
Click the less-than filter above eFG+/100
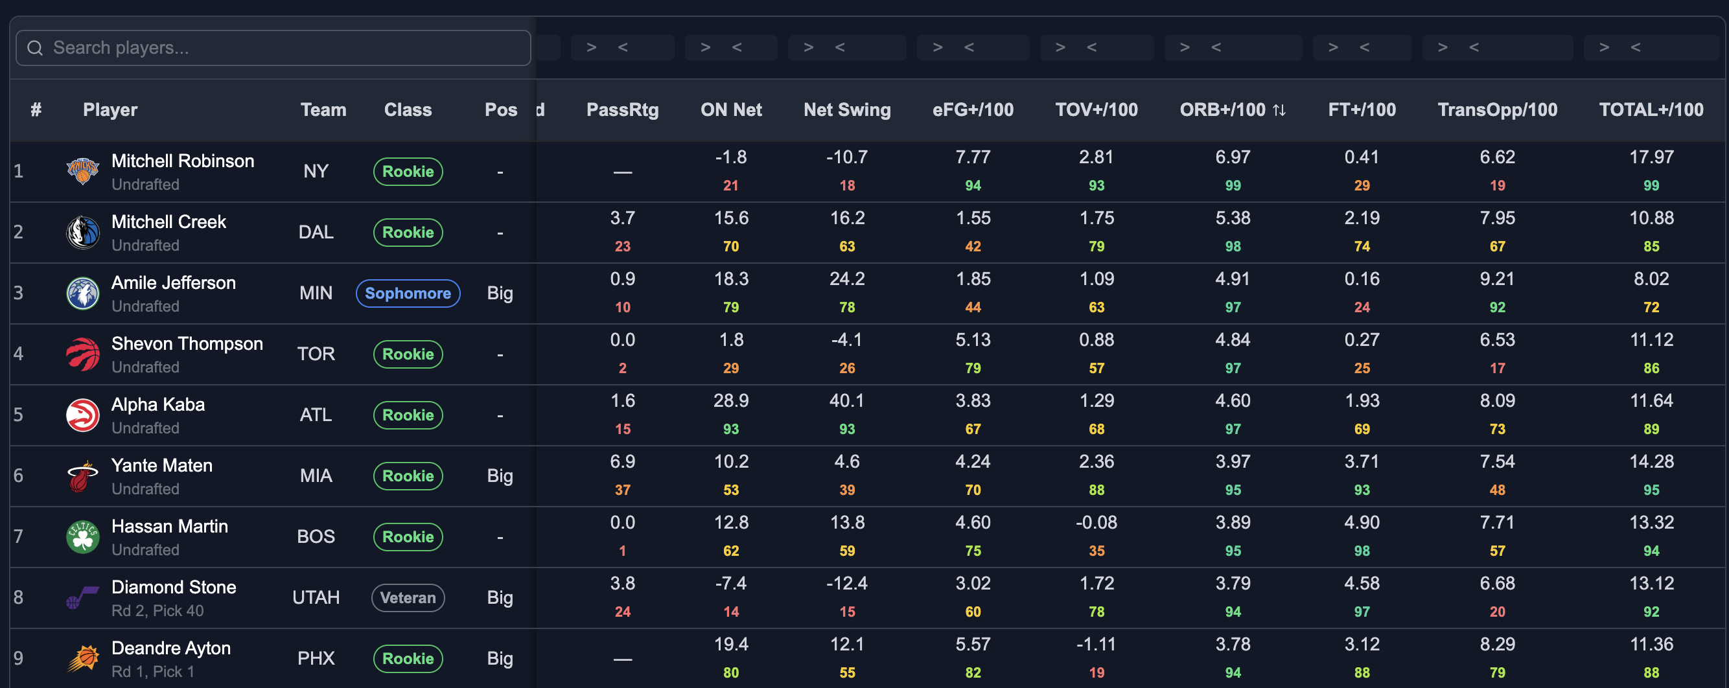pyautogui.click(x=969, y=47)
